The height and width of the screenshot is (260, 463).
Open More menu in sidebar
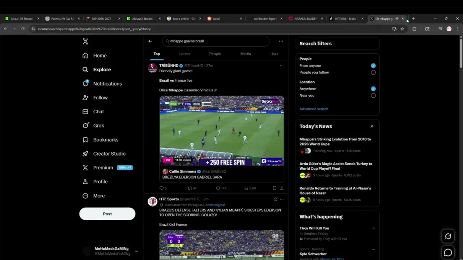coord(93,196)
